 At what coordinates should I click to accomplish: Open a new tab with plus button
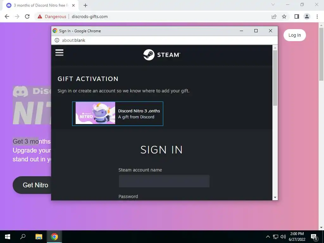(85, 5)
